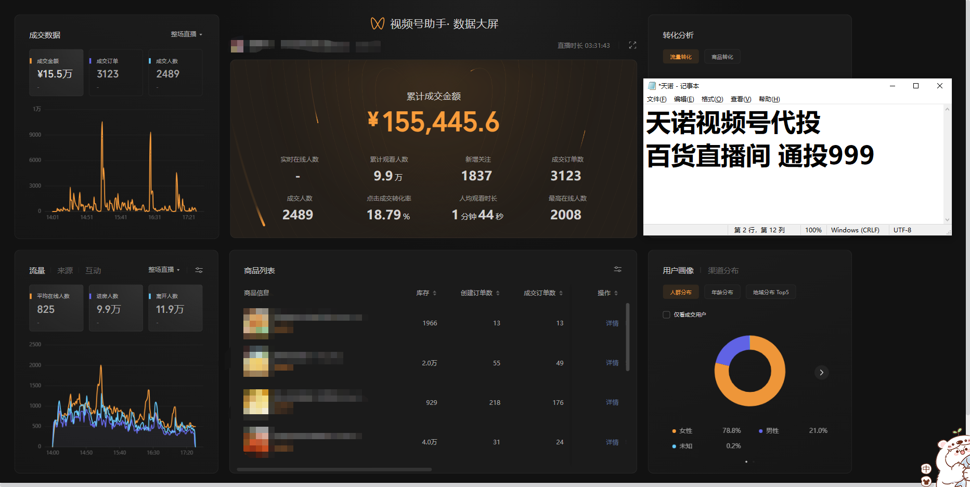Open Notepad 帮助(H) menu
This screenshot has height=487, width=970.
769,99
